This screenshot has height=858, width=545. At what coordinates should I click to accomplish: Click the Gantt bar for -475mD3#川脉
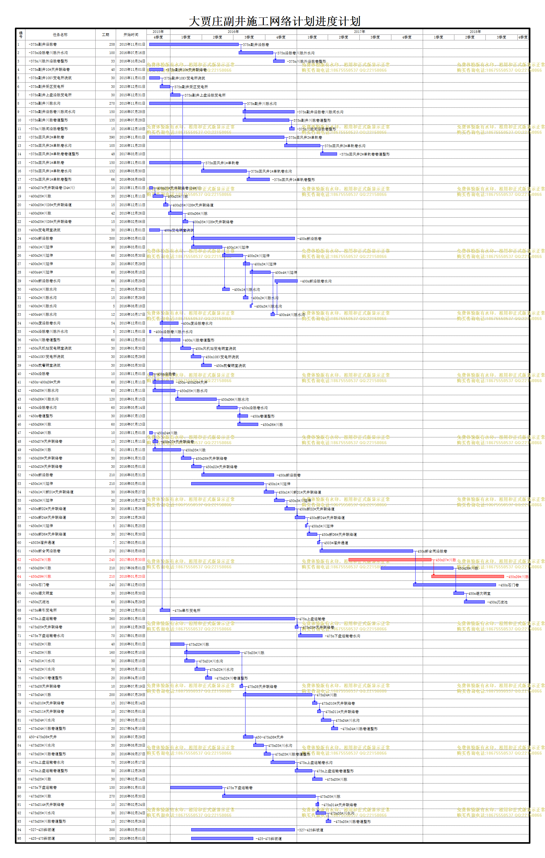click(212, 653)
